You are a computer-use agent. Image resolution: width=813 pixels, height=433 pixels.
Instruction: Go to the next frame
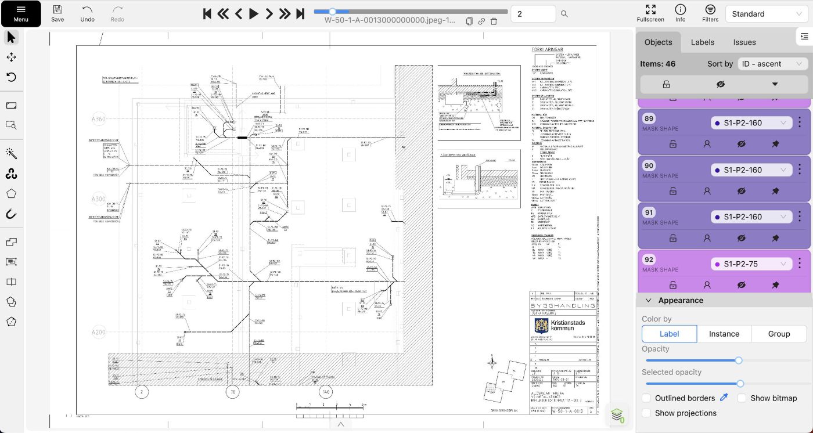(x=269, y=14)
